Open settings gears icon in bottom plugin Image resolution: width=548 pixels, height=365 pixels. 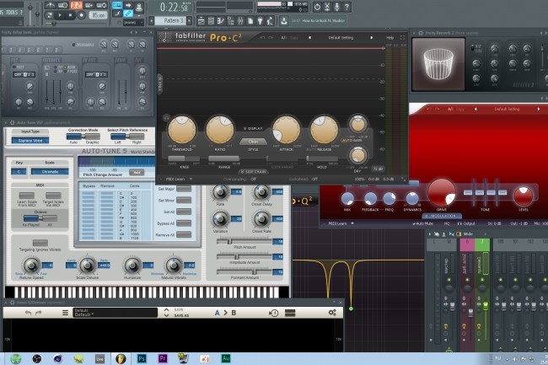[x=332, y=313]
